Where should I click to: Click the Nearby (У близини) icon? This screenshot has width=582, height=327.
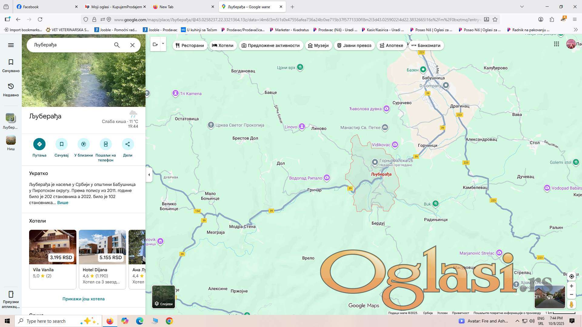click(84, 144)
